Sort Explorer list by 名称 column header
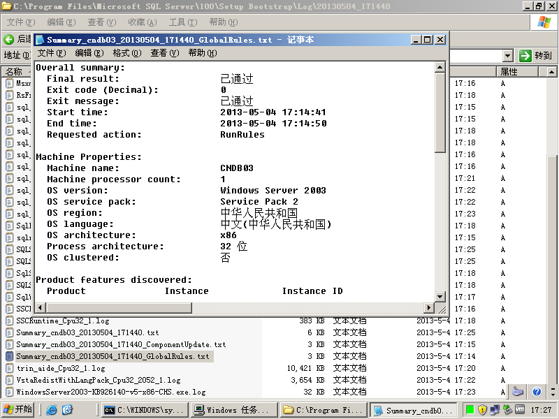 point(16,72)
